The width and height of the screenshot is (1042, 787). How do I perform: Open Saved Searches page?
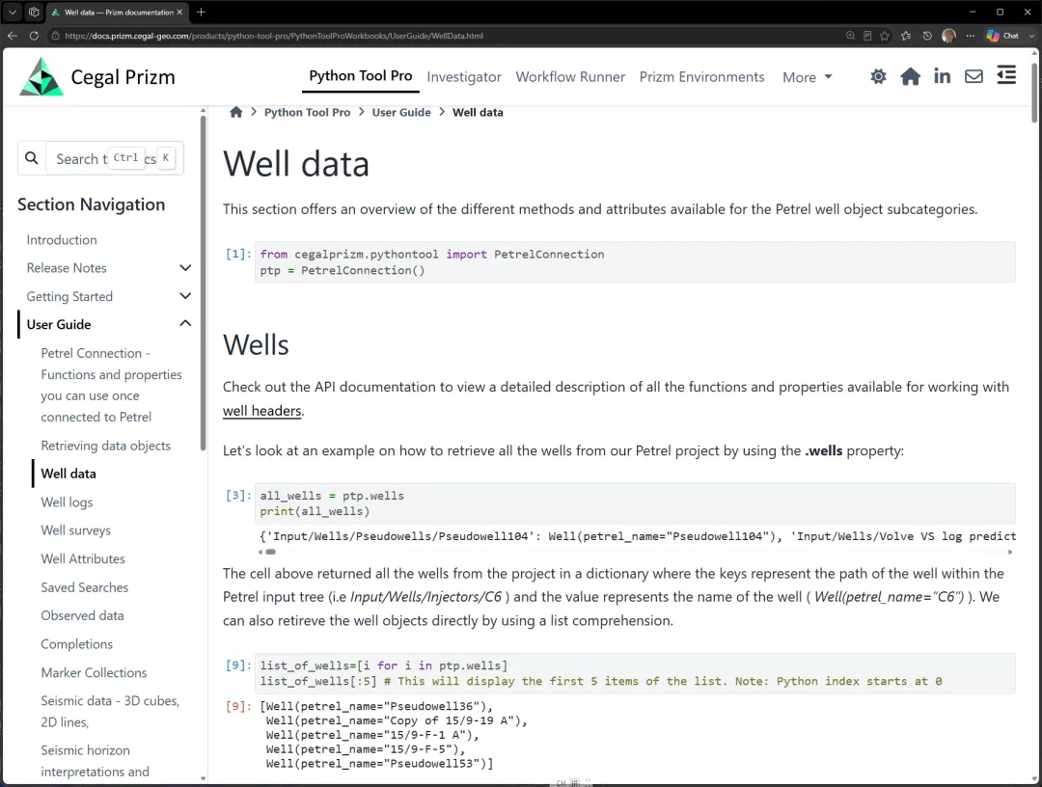click(x=84, y=587)
